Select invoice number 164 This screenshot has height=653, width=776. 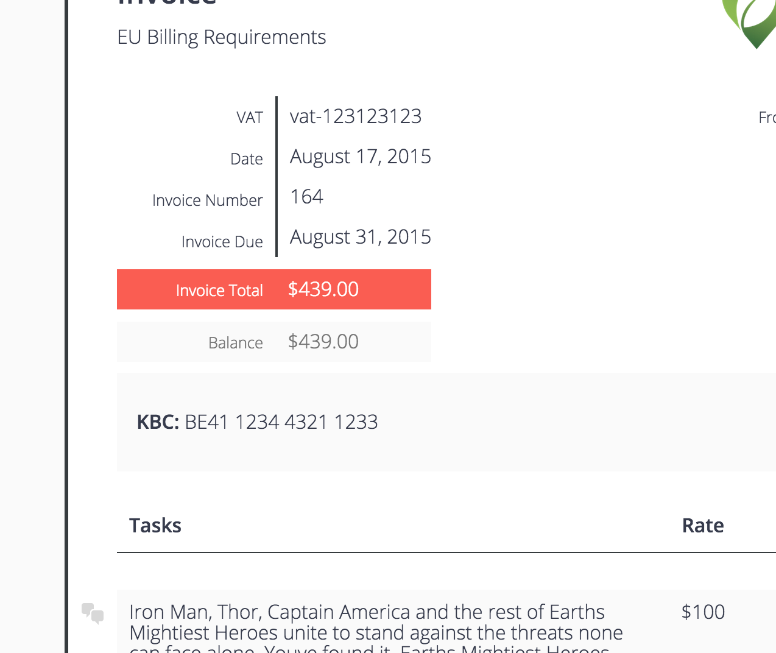pos(306,197)
